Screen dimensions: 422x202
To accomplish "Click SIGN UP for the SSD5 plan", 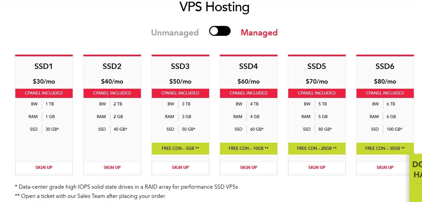I will click(x=317, y=168).
